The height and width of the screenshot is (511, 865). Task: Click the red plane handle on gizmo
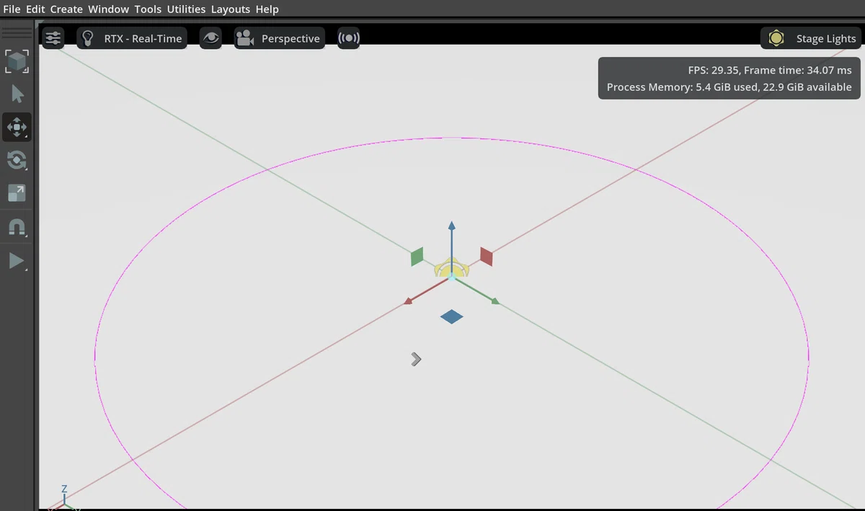point(487,256)
